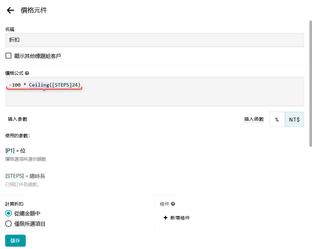This screenshot has width=312, height=249.
Task: Click the -100 value in the formula
Action: point(15,85)
